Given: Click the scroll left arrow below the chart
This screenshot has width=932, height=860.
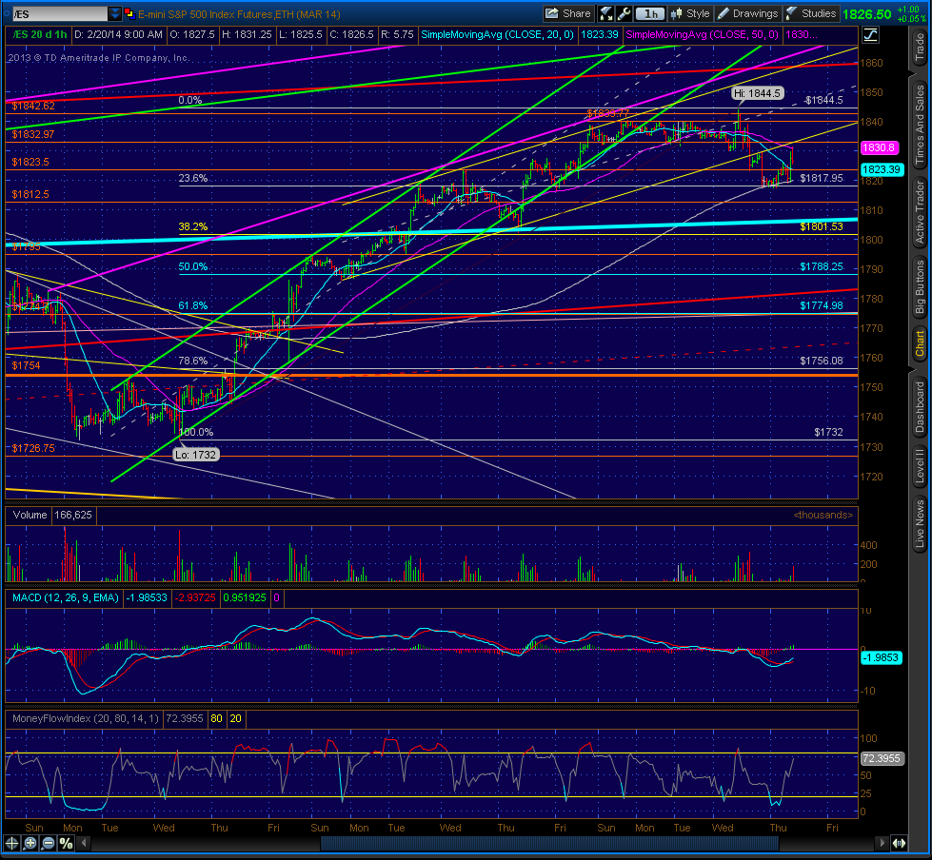Looking at the screenshot, I should (84, 843).
